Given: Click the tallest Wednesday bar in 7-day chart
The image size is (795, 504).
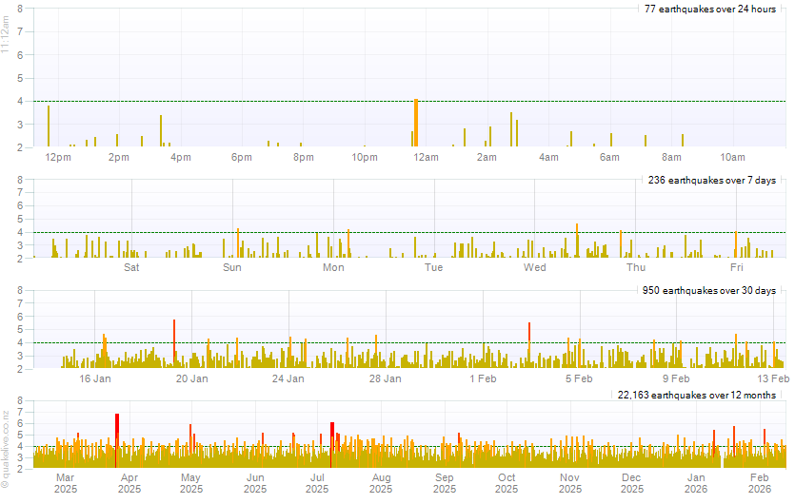Looking at the screenshot, I should (577, 241).
